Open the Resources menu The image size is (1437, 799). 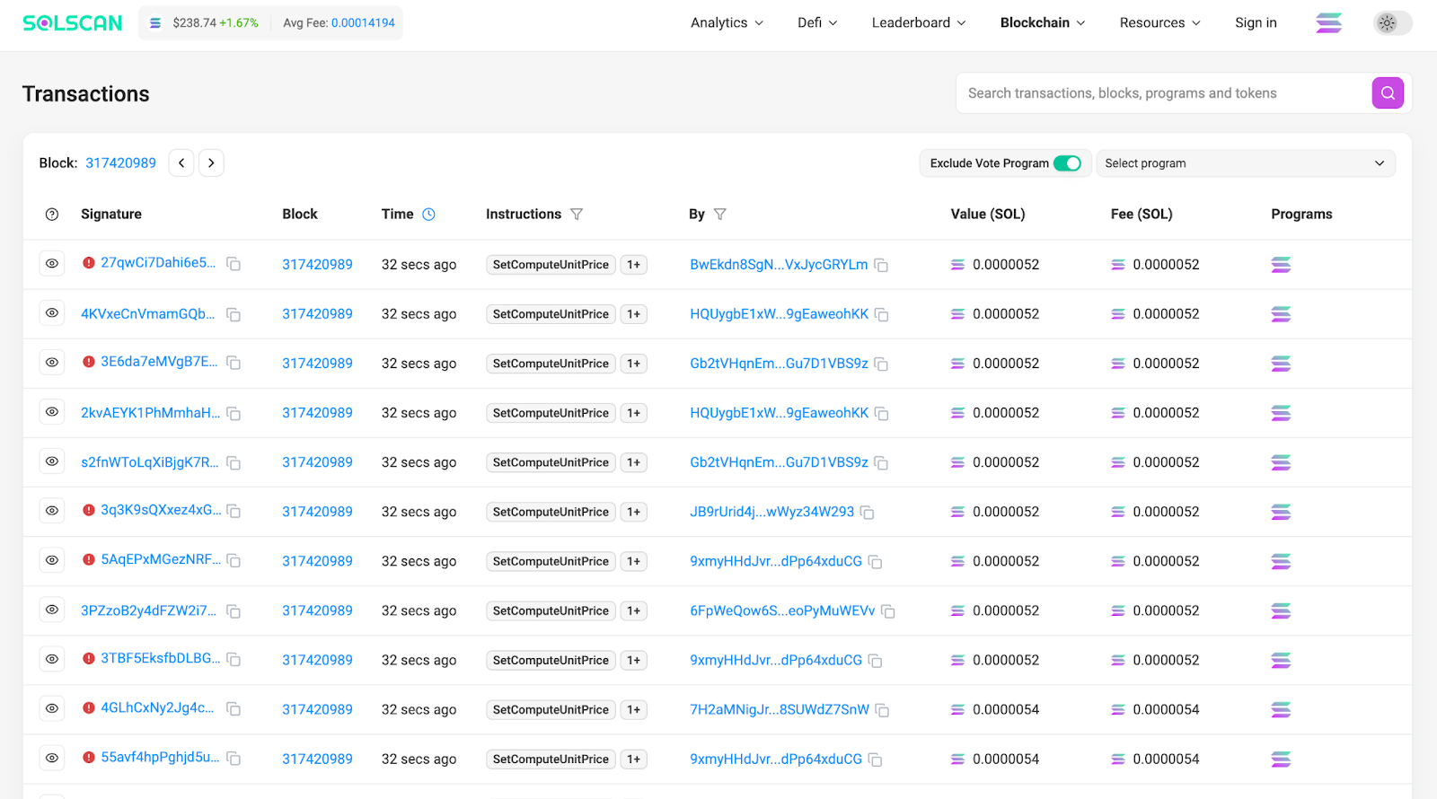click(1159, 23)
